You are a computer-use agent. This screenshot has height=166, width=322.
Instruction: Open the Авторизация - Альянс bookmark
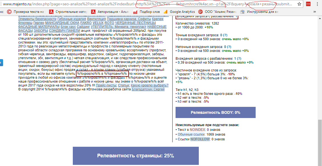click(x=111, y=12)
